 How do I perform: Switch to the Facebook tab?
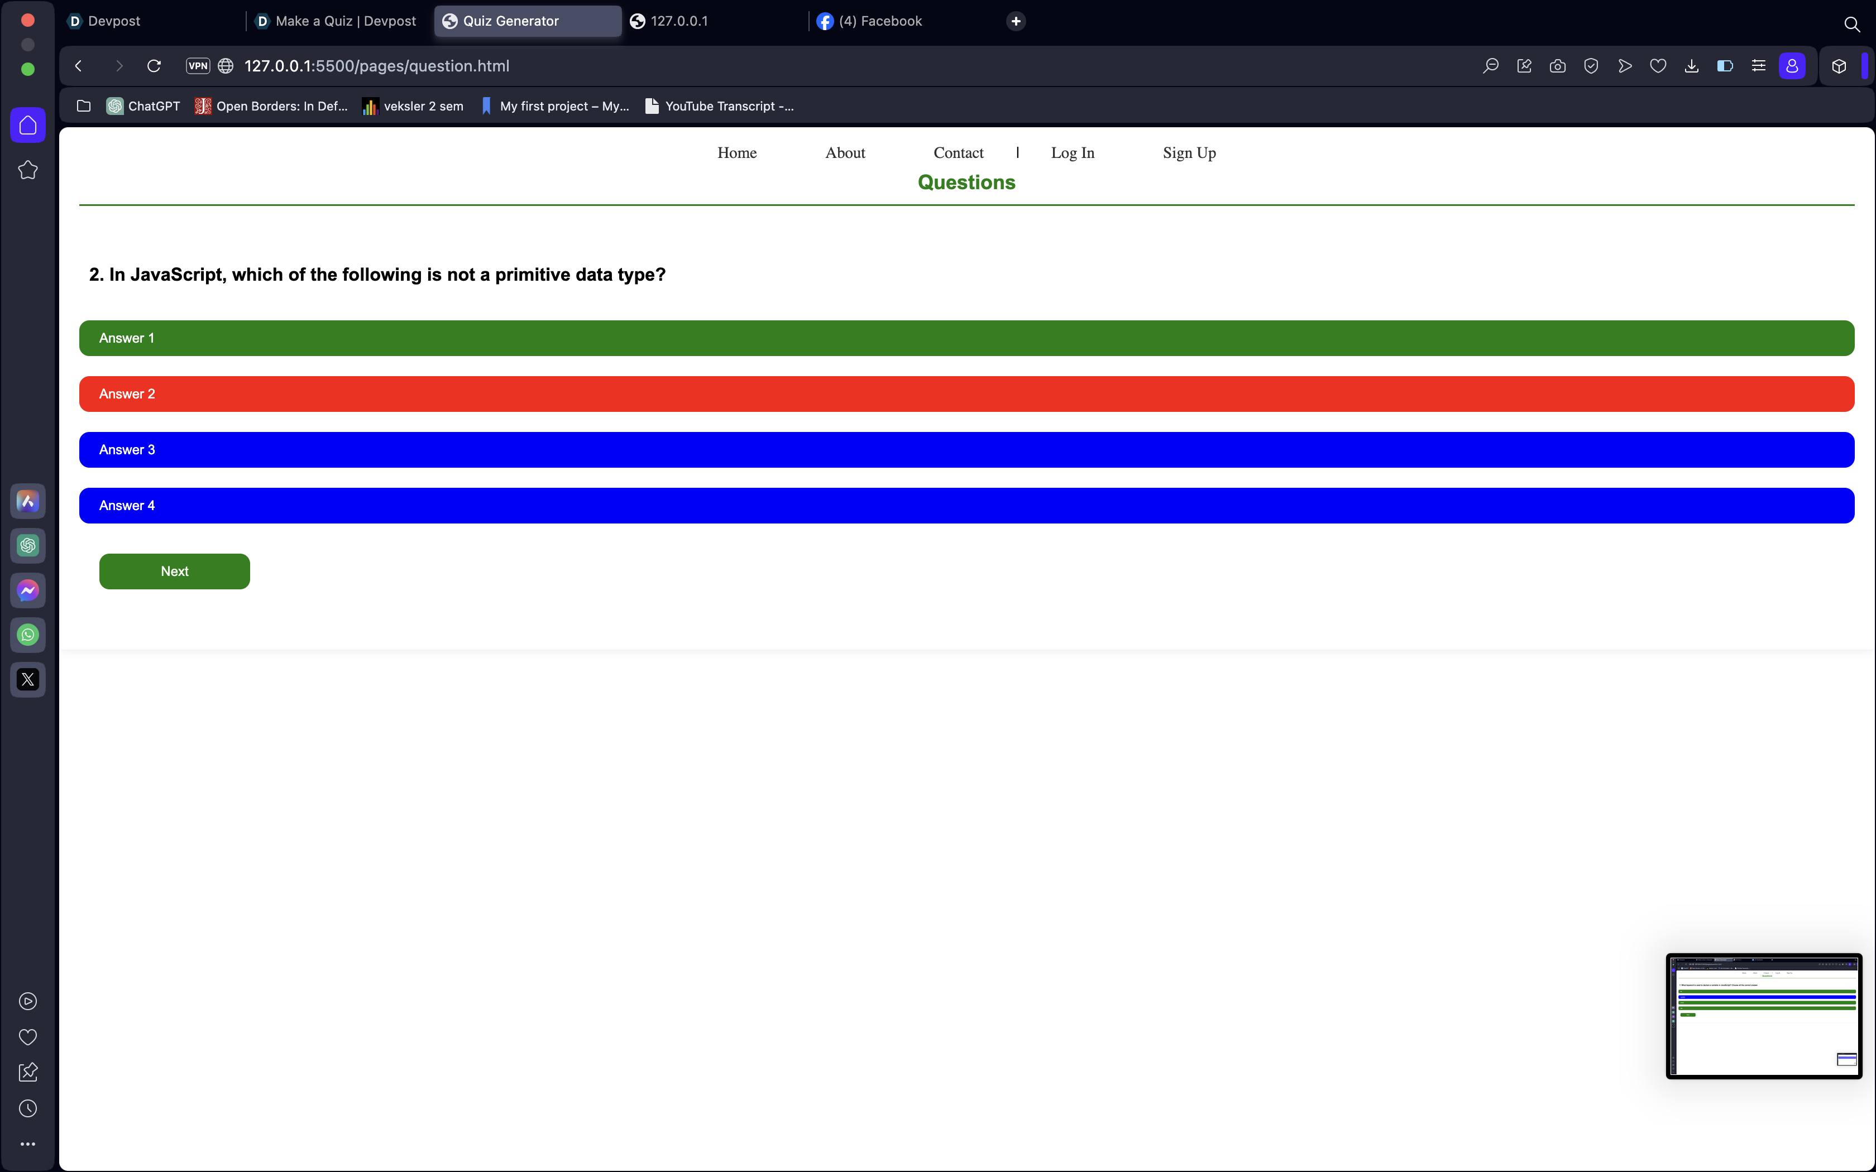pyautogui.click(x=880, y=21)
